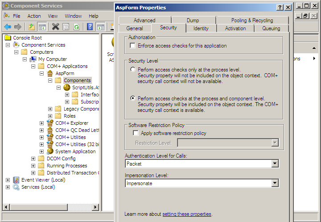
Task: Enable Enforce access checks for this application
Action: 133,45
